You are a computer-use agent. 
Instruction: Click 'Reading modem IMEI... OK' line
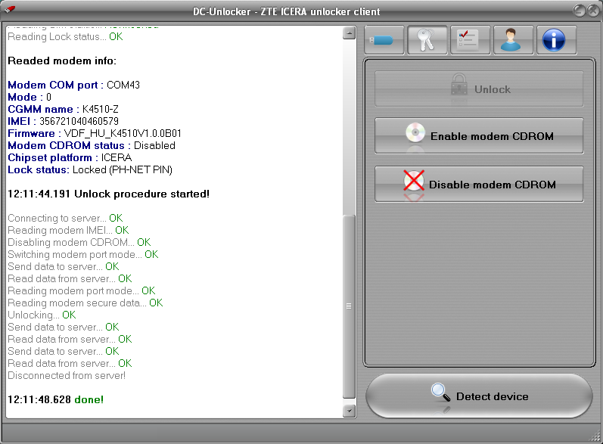point(68,230)
